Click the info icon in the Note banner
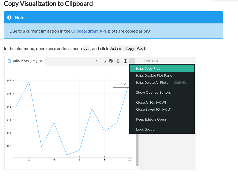 point(9,17)
